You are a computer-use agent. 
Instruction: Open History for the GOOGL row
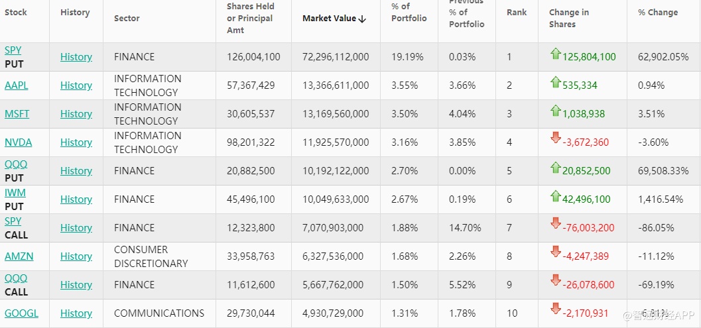click(76, 313)
